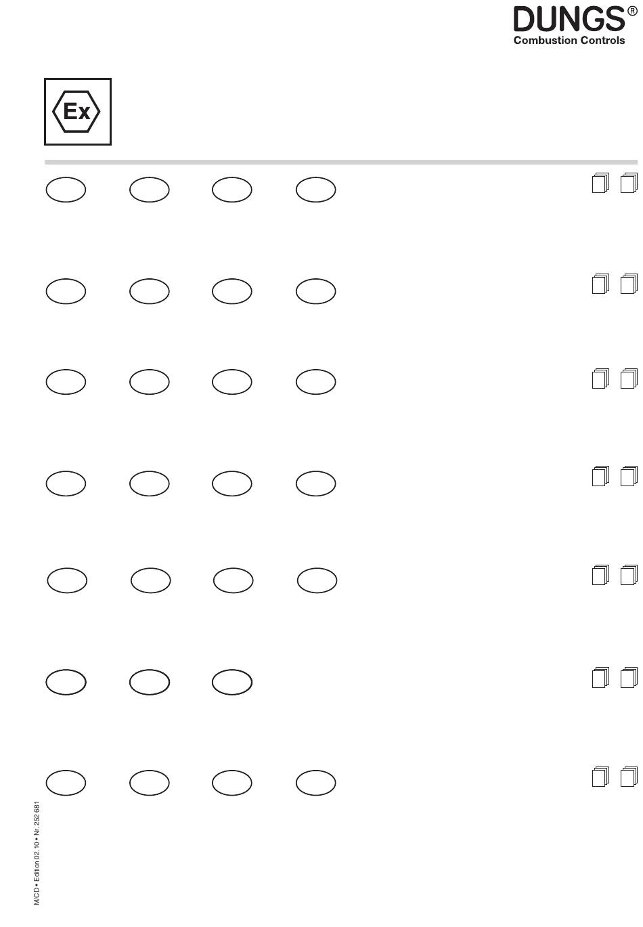Screen dimensions: 643x927
Task: Select the first oval in the top row
Action: [66, 190]
